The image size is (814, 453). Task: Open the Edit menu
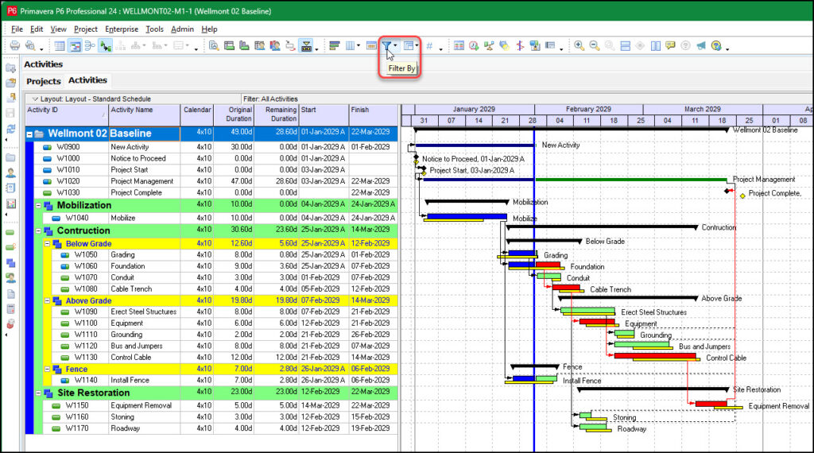(37, 29)
